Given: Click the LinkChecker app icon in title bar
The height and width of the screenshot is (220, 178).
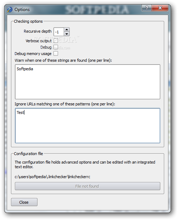Looking at the screenshot, I should (10, 10).
